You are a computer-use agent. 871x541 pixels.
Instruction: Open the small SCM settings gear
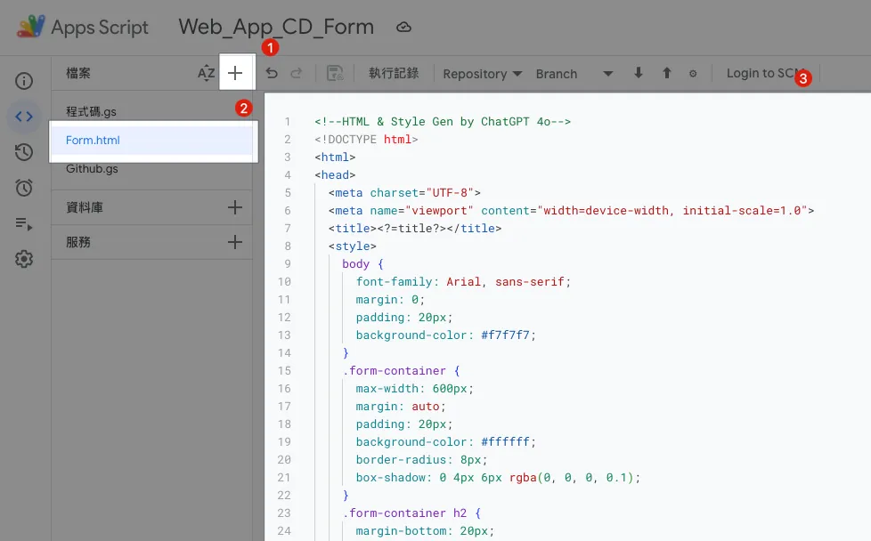pyautogui.click(x=693, y=74)
